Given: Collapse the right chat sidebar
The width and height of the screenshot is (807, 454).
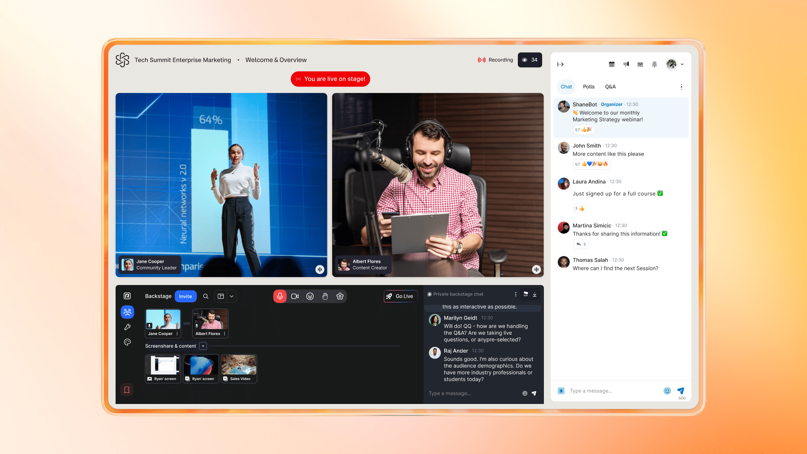Looking at the screenshot, I should pyautogui.click(x=560, y=64).
